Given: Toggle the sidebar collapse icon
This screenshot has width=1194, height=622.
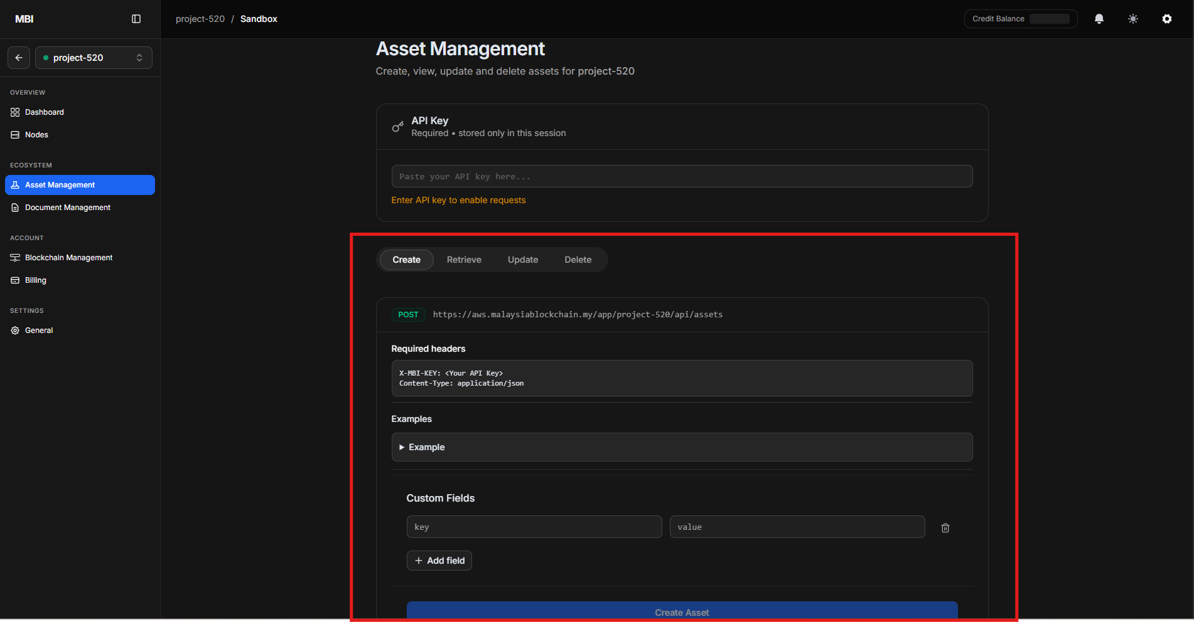Looking at the screenshot, I should pyautogui.click(x=136, y=19).
